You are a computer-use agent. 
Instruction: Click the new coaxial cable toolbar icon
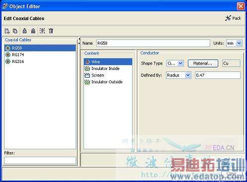(x=7, y=31)
